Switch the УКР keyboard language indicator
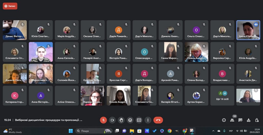The height and width of the screenshot is (135, 263). tap(231, 131)
